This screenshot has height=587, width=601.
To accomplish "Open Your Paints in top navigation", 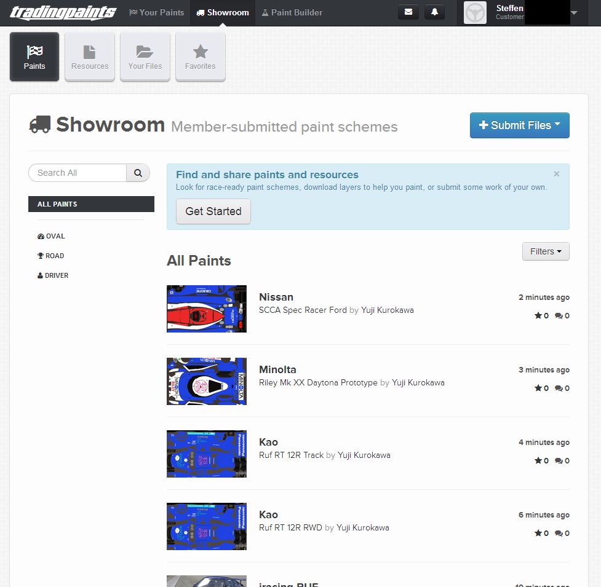I will [x=156, y=13].
